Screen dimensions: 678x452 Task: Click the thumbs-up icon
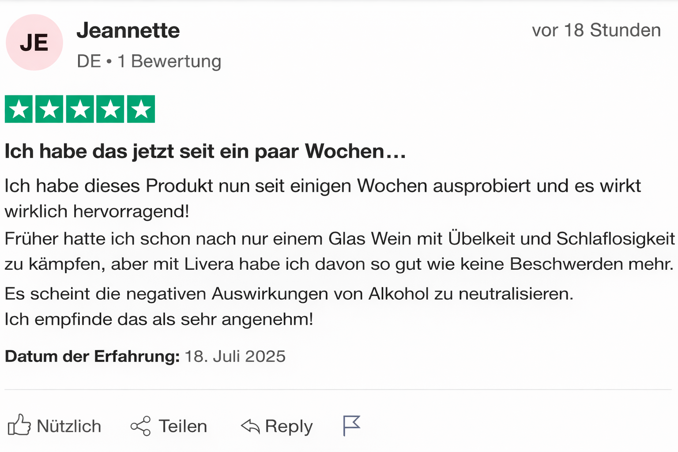point(19,425)
